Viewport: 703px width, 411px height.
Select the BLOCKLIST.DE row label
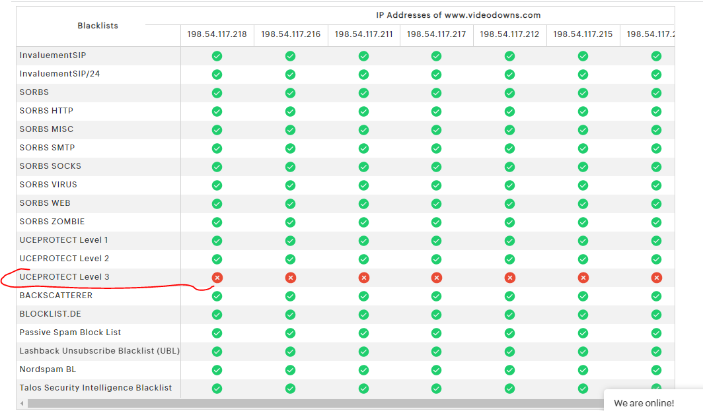(50, 314)
